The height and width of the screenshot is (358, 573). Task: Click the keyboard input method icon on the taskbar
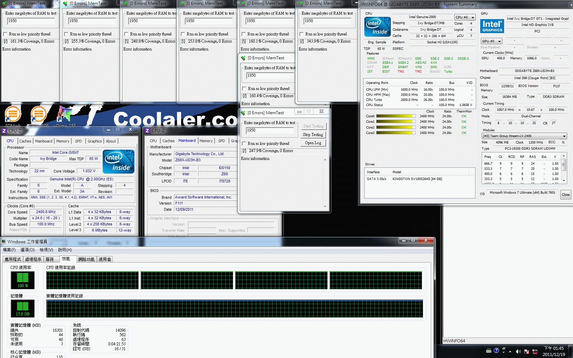pyautogui.click(x=488, y=350)
